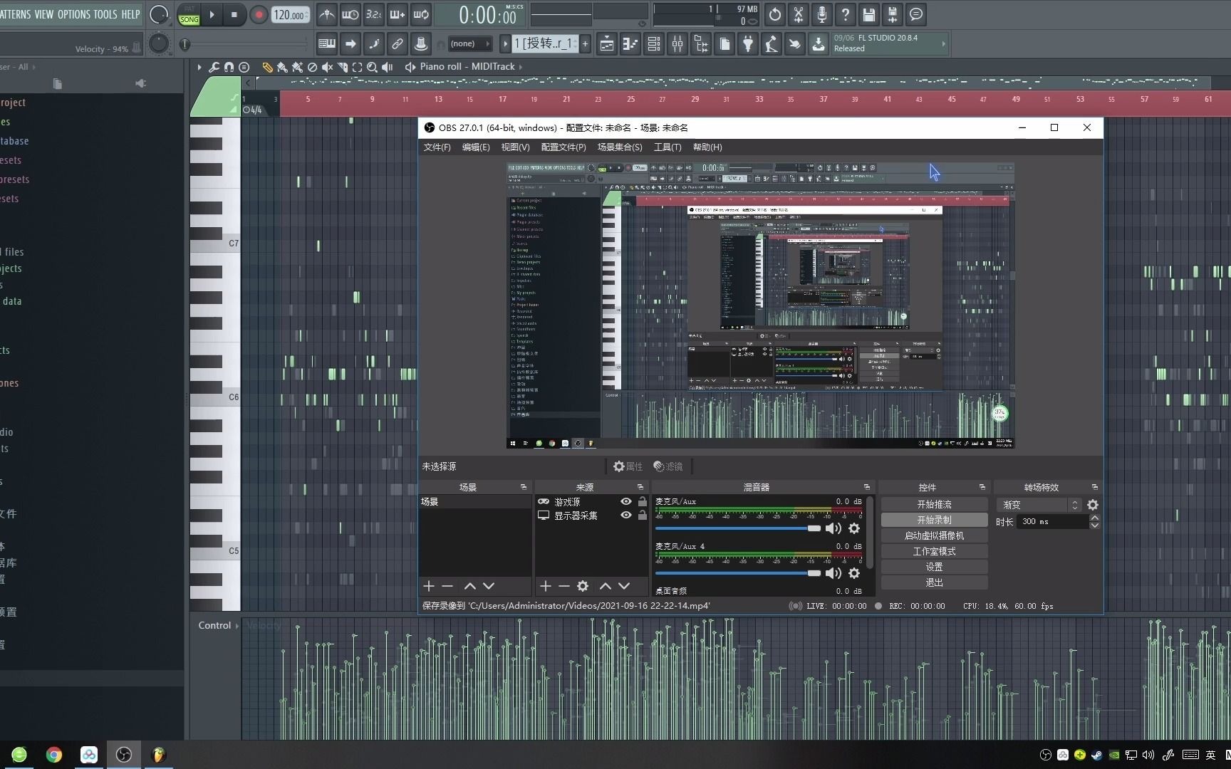Click the link chain icon in FL toolbar
The image size is (1231, 769).
click(398, 44)
